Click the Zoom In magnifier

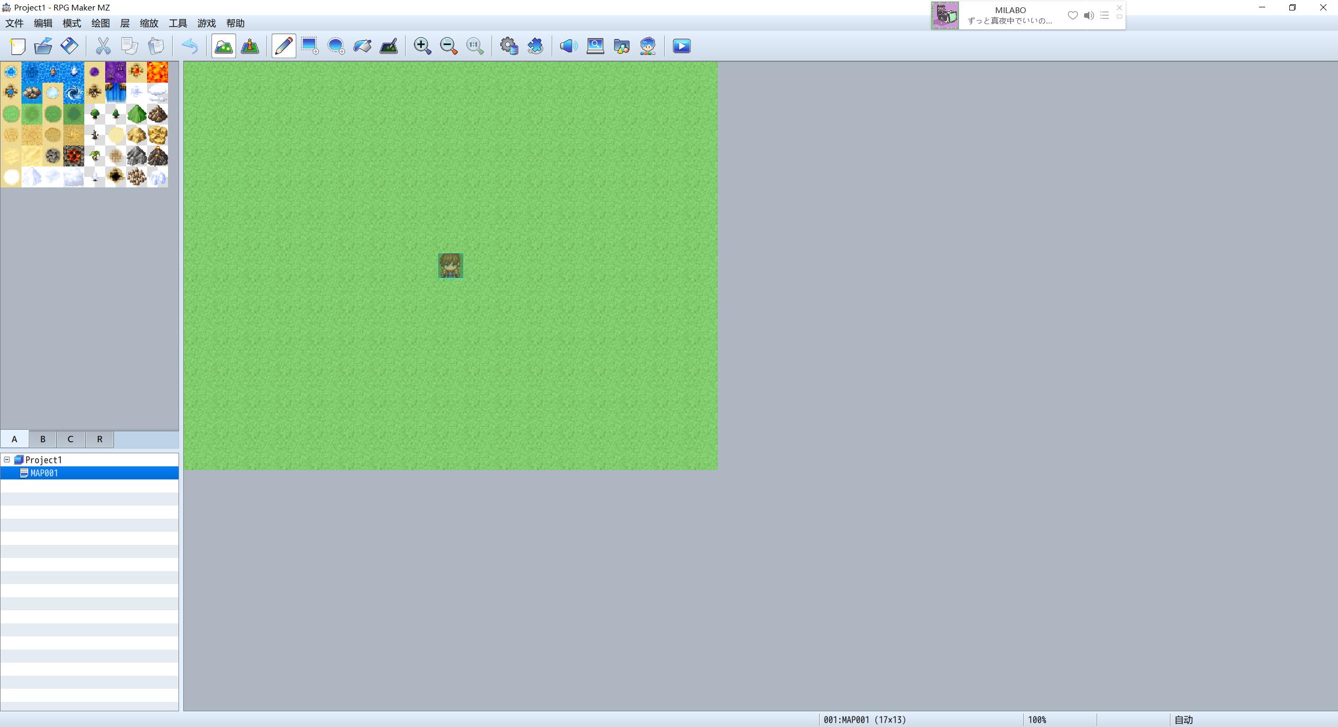pyautogui.click(x=422, y=46)
